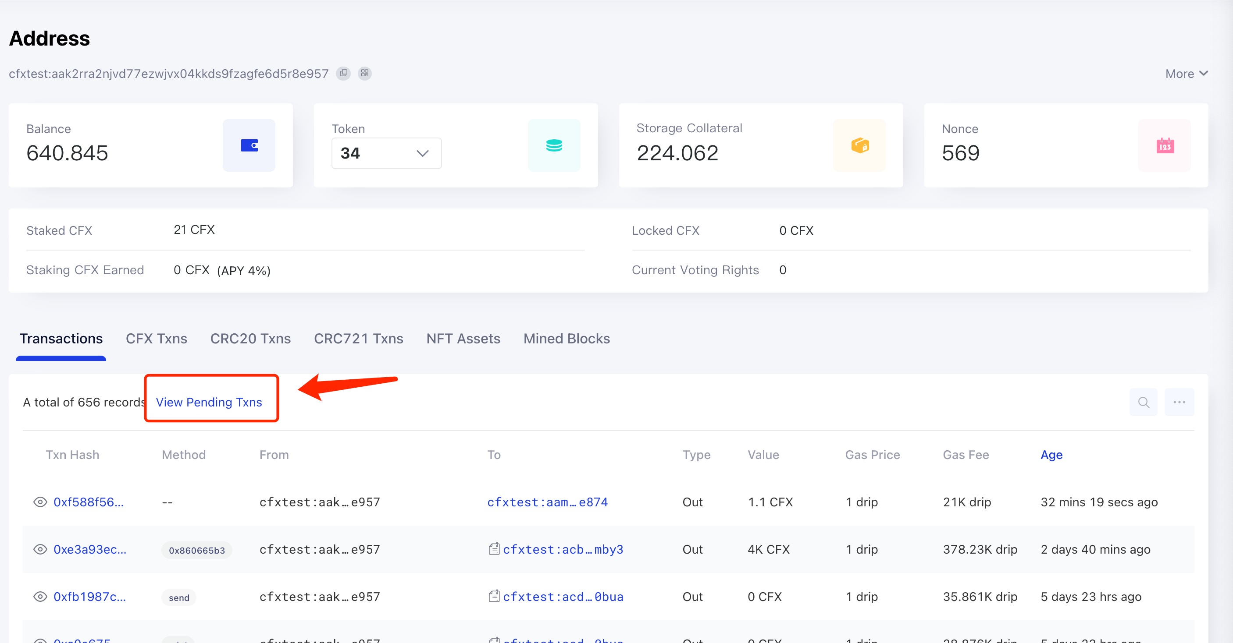Sort by the Age column header
The image size is (1233, 643).
(1051, 455)
